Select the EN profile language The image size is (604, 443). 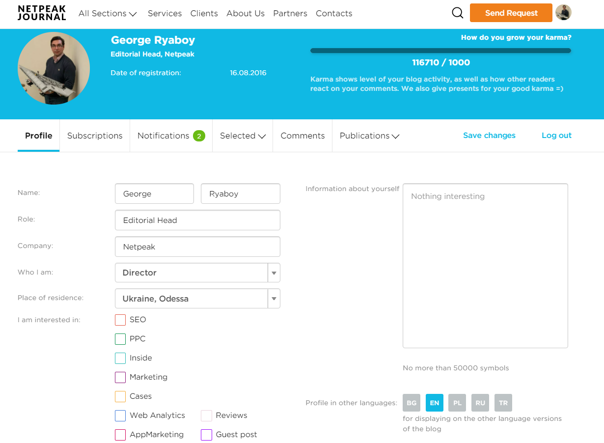[x=435, y=403]
